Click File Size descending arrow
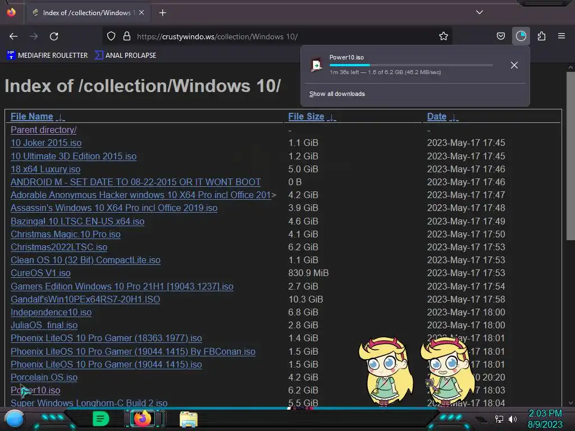 (x=331, y=117)
